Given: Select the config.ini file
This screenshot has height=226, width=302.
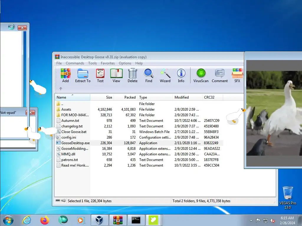Looking at the screenshot, I should click(139, 137).
